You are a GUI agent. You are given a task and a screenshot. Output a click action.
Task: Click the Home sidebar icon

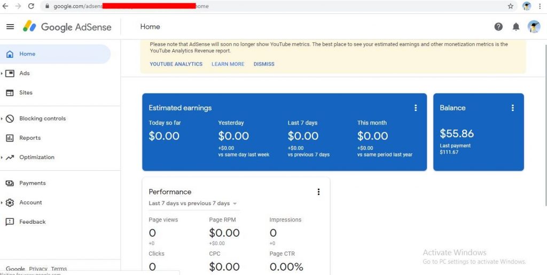10,54
